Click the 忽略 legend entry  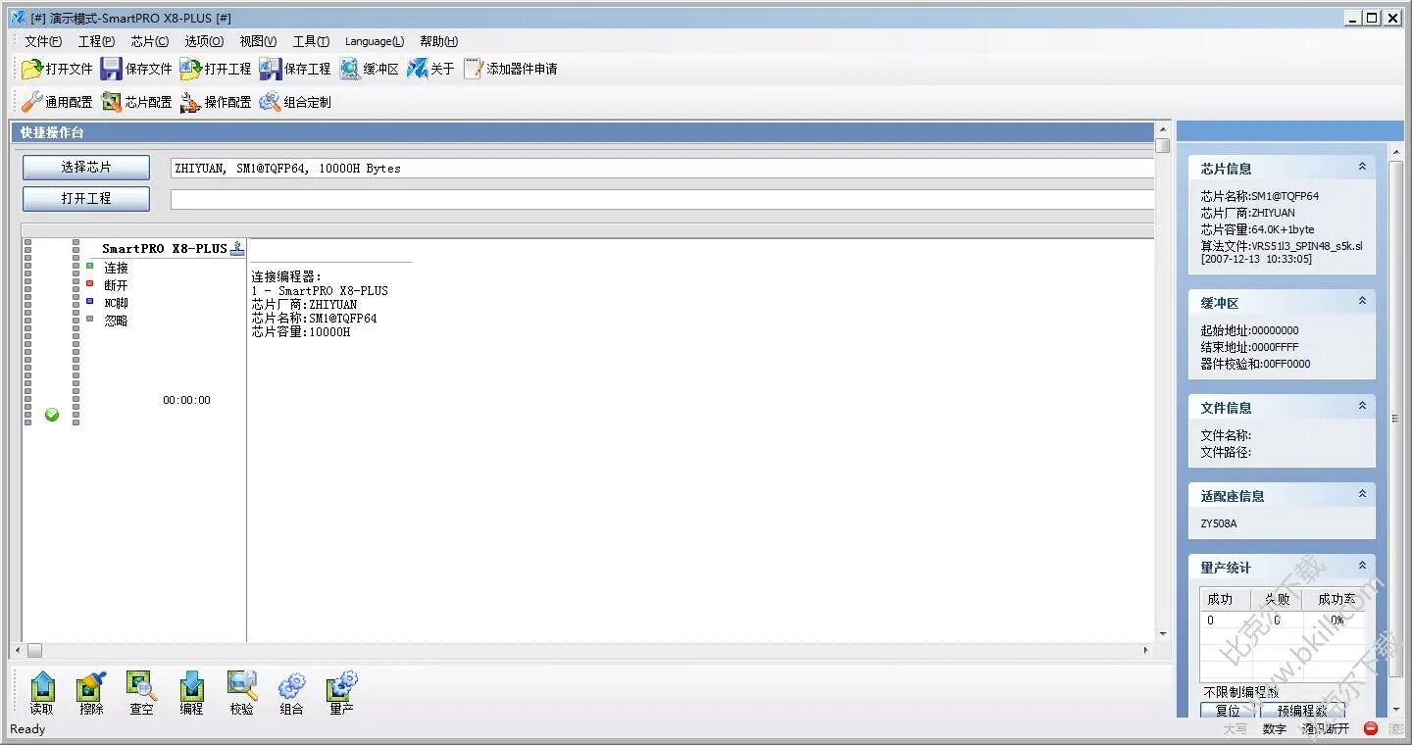pos(116,321)
